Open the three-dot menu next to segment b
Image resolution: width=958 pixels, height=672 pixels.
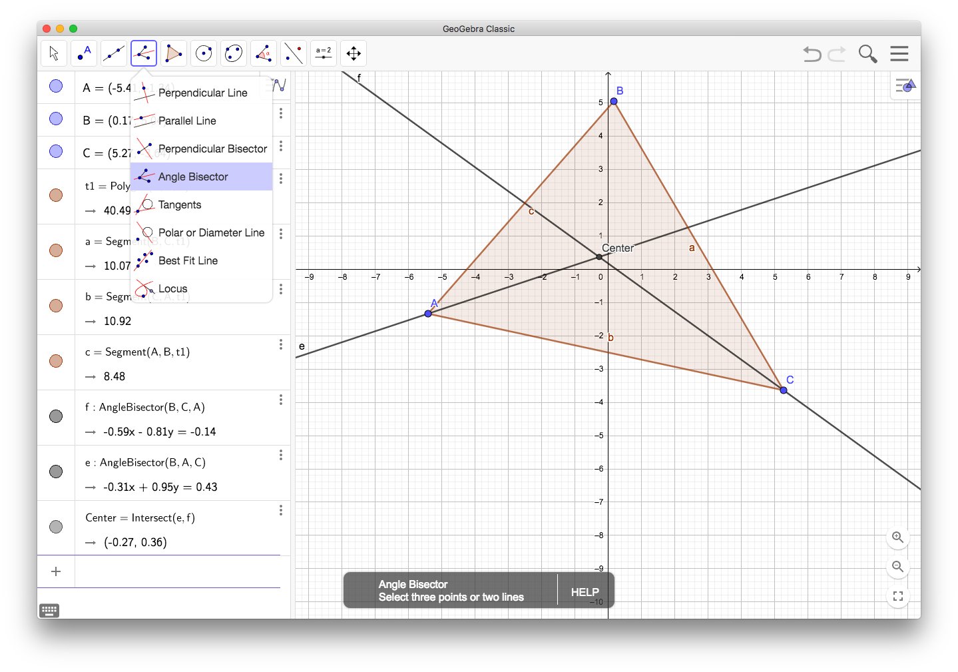280,289
